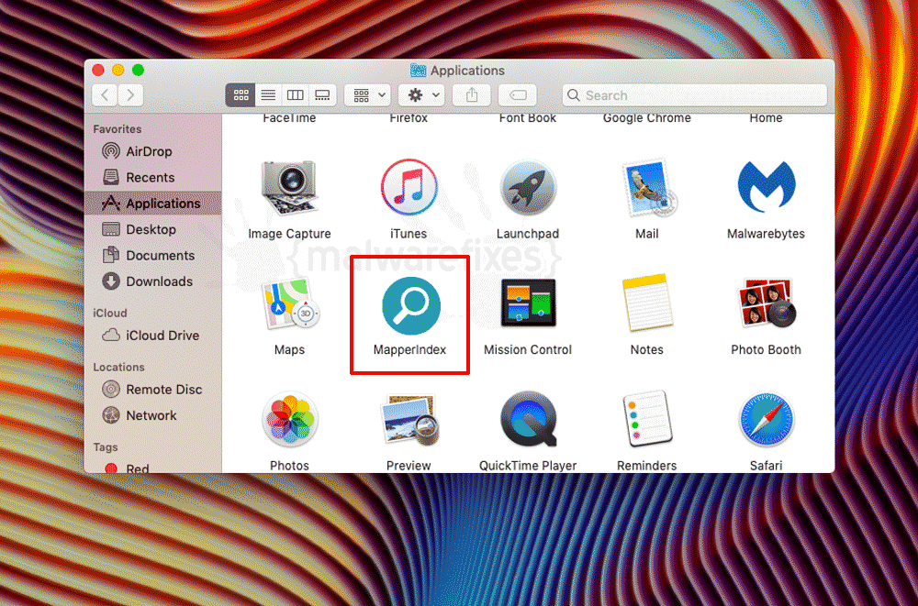Click the "FaceTime" app label
This screenshot has height=606, width=918.
point(289,117)
